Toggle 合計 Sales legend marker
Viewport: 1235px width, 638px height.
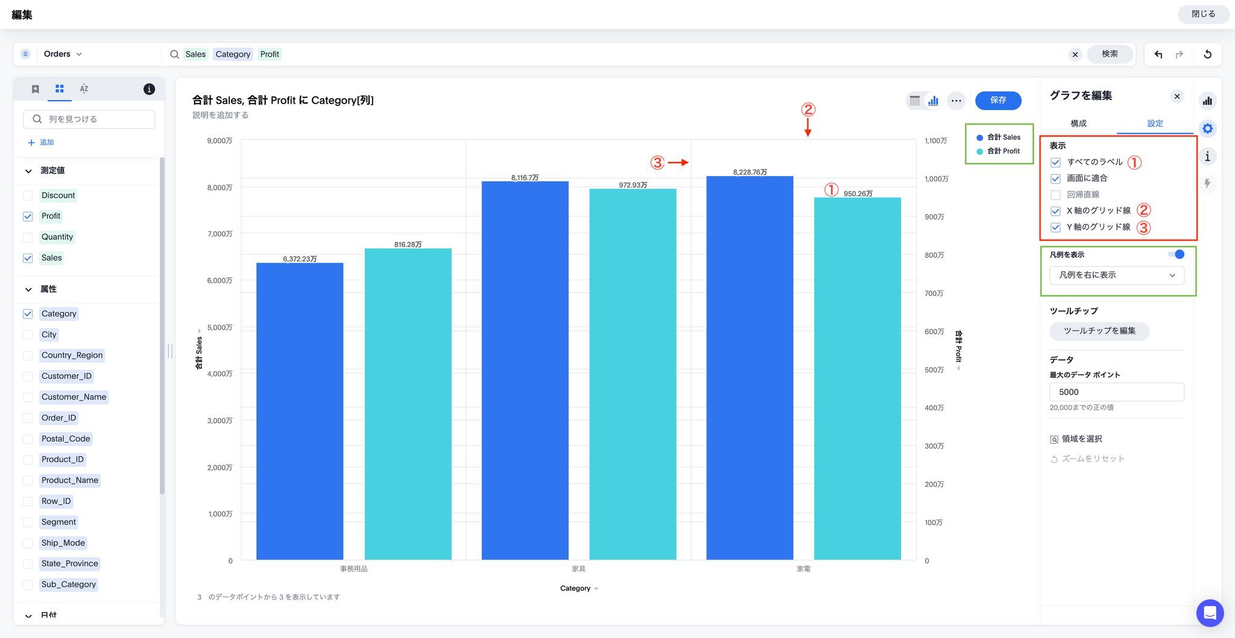click(x=979, y=137)
